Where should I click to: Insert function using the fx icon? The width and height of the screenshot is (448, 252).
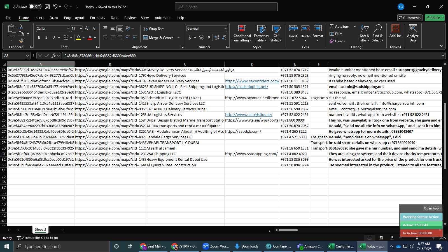click(x=53, y=56)
